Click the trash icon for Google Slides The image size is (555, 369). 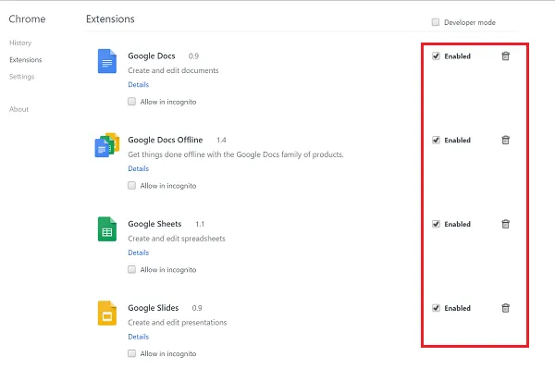505,308
